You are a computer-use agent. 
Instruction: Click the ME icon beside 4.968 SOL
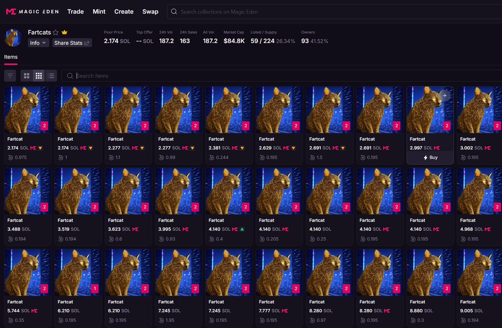coord(487,229)
